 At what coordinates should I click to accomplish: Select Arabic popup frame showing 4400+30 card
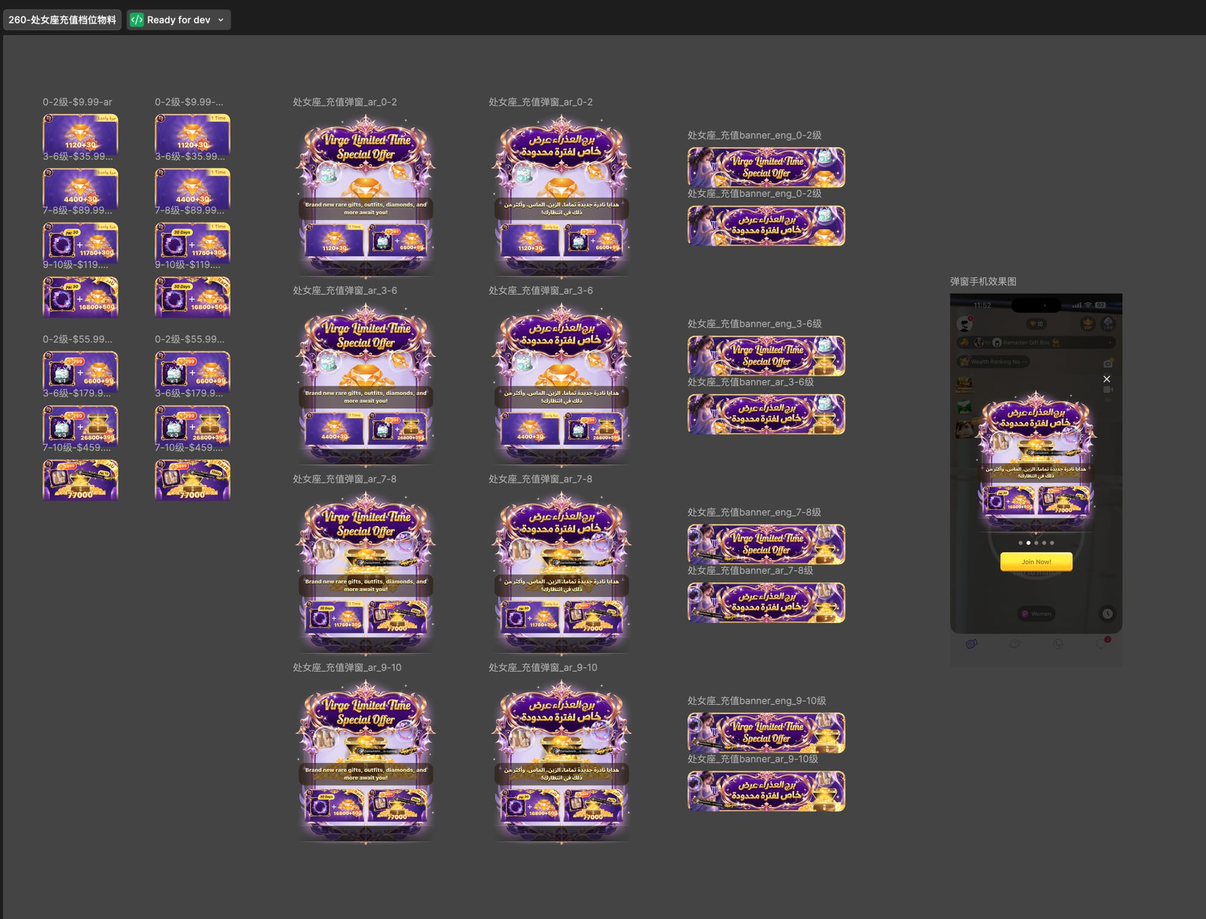click(x=561, y=384)
